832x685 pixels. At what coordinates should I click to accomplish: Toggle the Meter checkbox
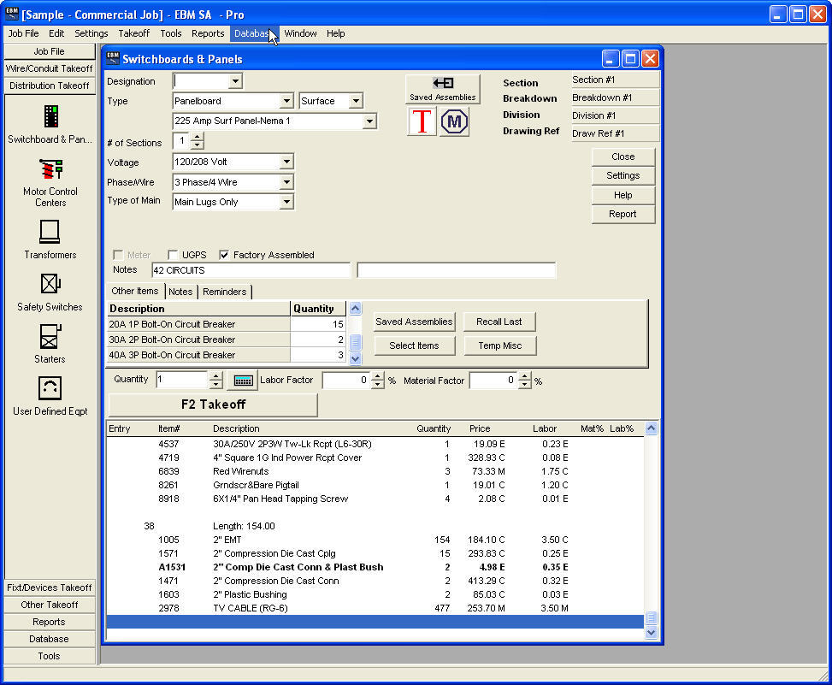pyautogui.click(x=118, y=255)
